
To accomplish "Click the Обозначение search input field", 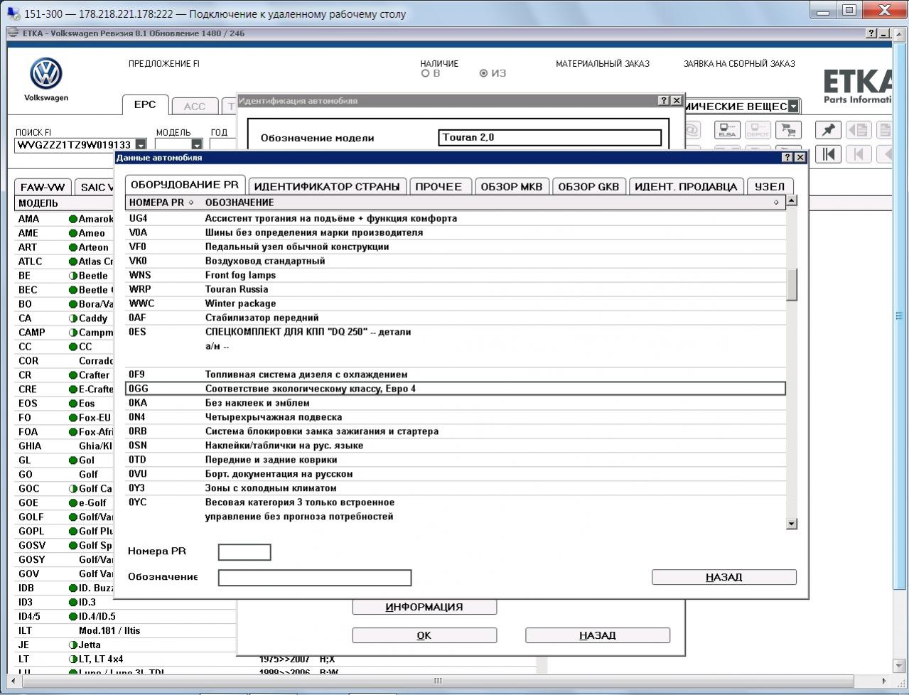I will click(x=315, y=578).
